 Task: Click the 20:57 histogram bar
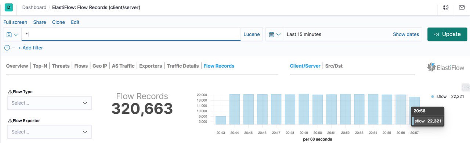click(x=415, y=111)
